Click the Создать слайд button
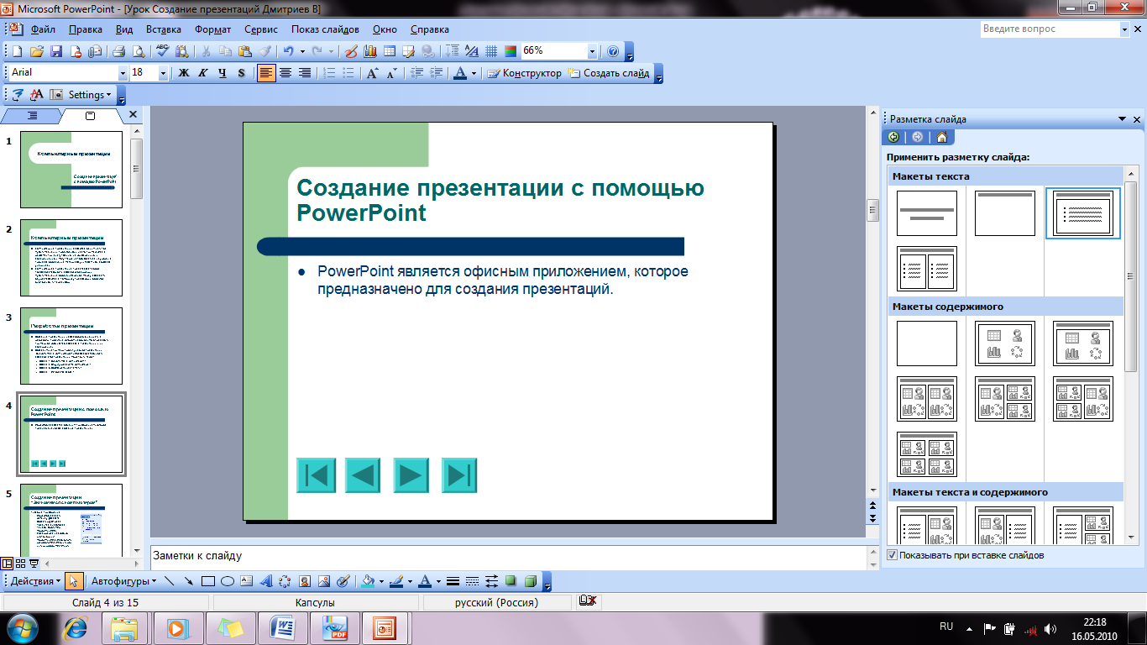The image size is (1147, 645). point(610,73)
